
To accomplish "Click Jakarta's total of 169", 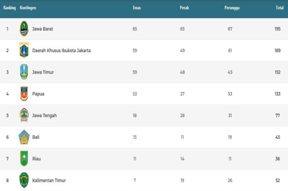I will [x=278, y=51].
